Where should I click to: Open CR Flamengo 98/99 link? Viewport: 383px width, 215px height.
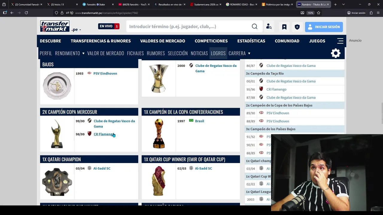pos(104,134)
